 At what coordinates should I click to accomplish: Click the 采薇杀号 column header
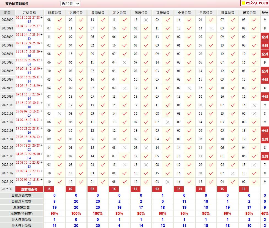163,13
